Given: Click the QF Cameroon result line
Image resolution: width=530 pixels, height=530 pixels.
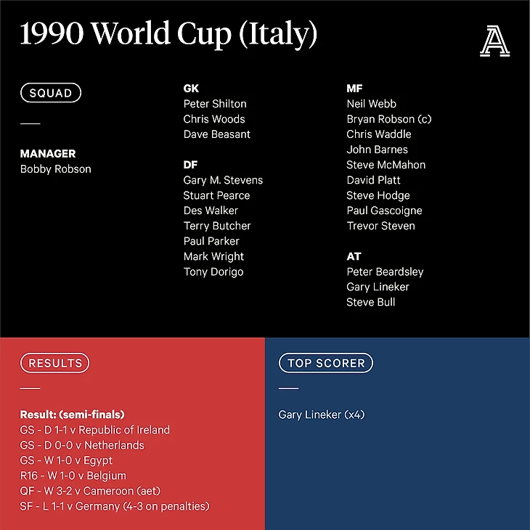Looking at the screenshot, I should [97, 491].
